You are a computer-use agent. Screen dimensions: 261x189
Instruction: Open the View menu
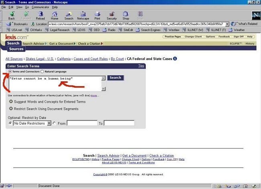pos(19,7)
